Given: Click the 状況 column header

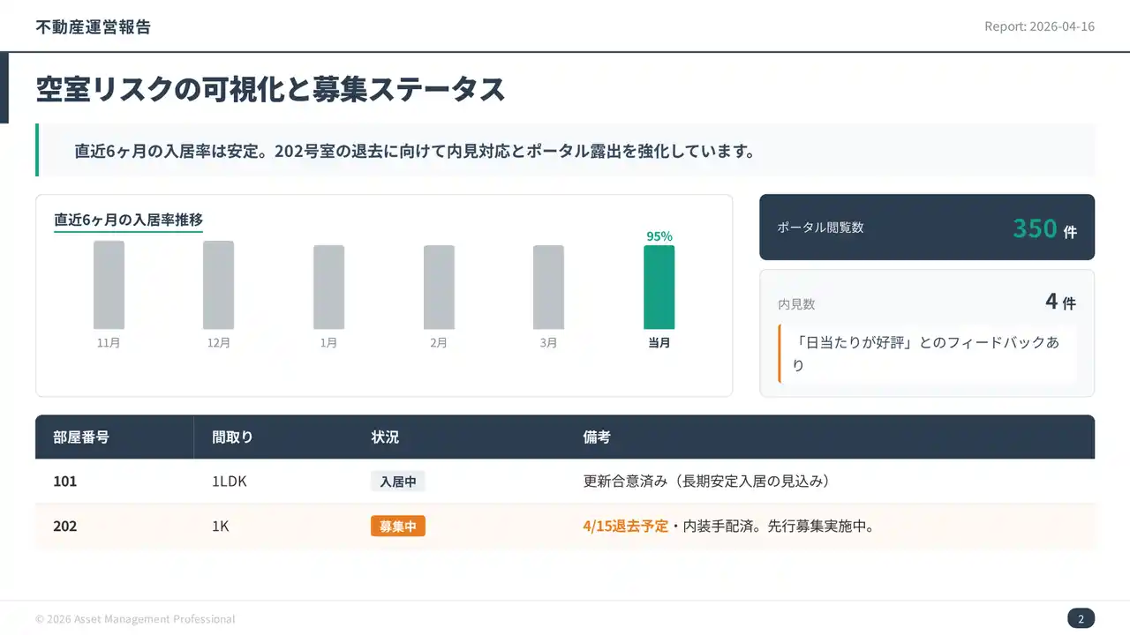Looking at the screenshot, I should pos(385,437).
